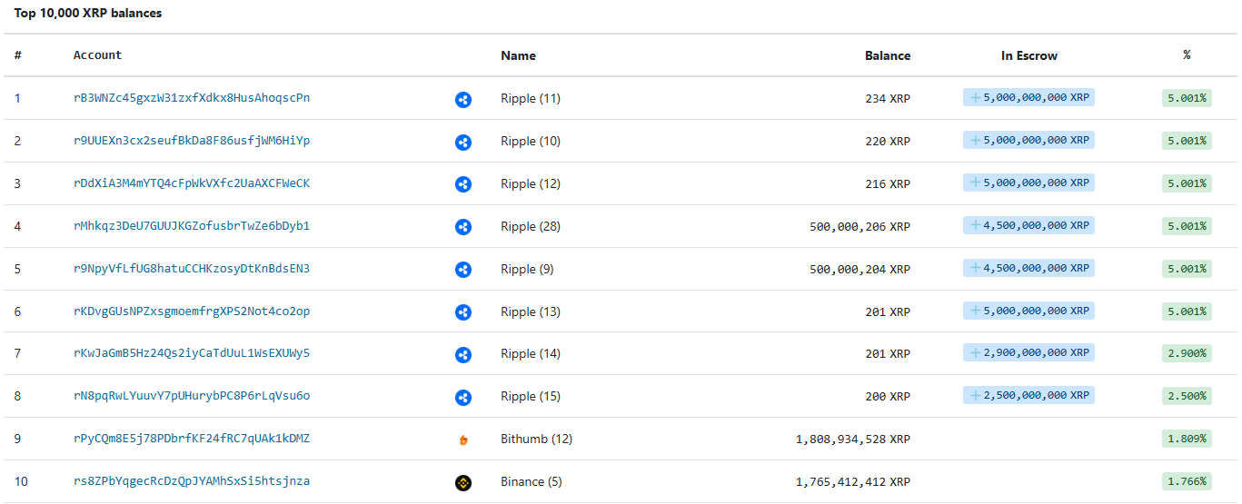Click the 1.809% badge for Bithumb
The image size is (1242, 504).
[x=1187, y=439]
